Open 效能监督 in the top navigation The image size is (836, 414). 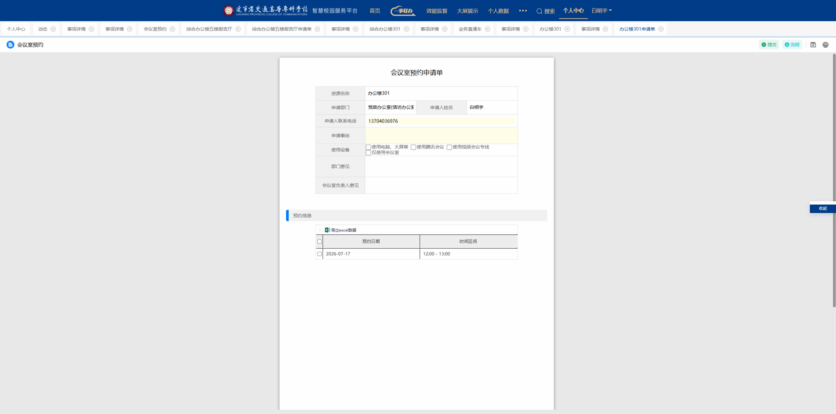click(437, 11)
